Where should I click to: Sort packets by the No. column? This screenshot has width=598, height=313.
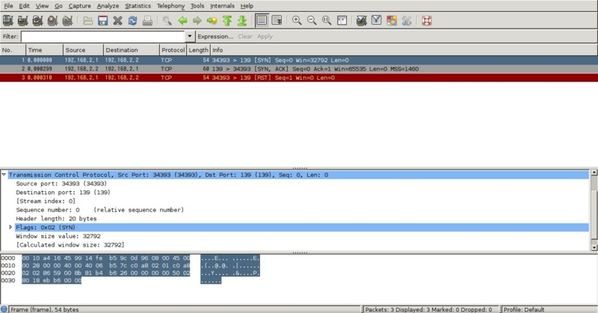tap(13, 50)
